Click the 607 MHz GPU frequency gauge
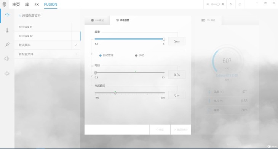 click(227, 61)
